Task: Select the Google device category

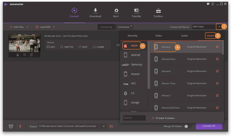Action: click(x=134, y=102)
